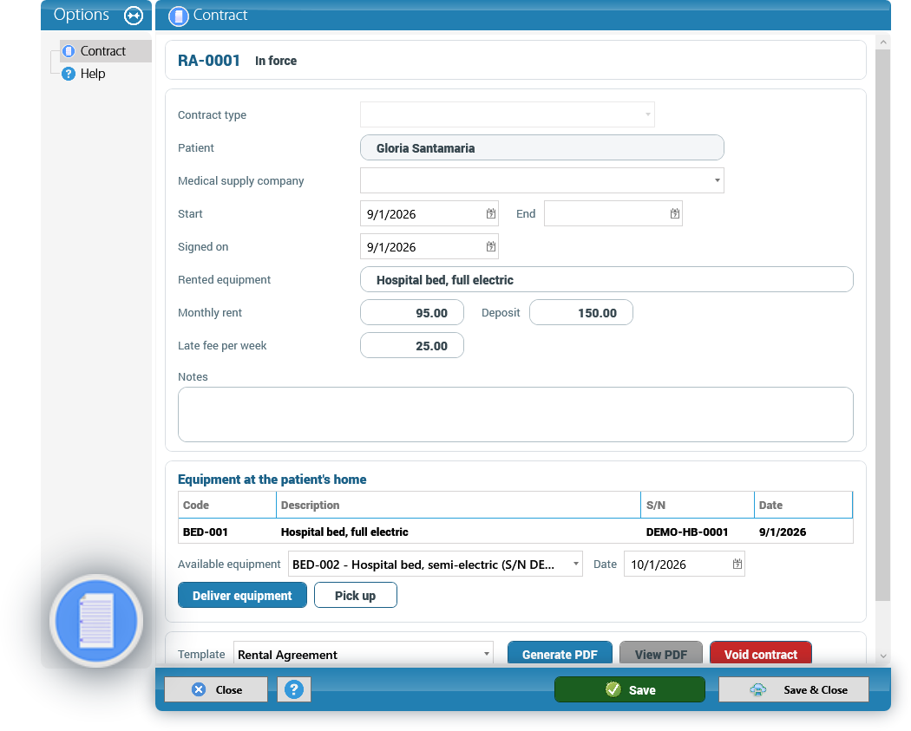Edit the Deposit amount field

click(x=581, y=313)
